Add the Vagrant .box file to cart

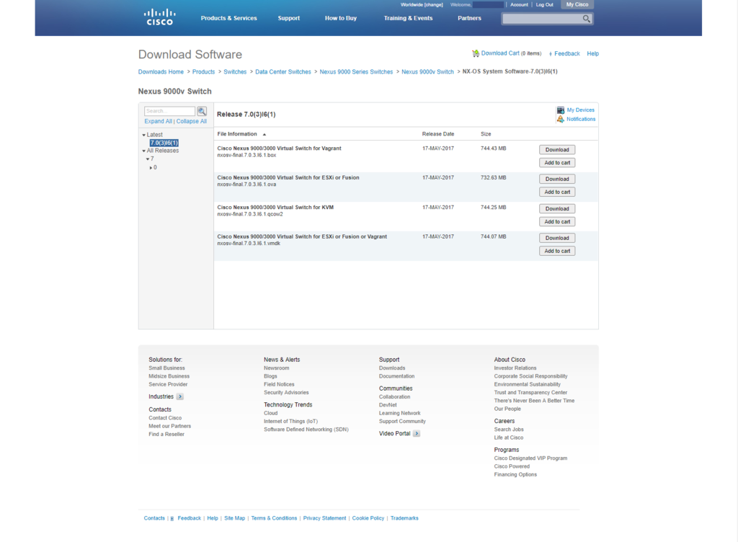pyautogui.click(x=557, y=163)
